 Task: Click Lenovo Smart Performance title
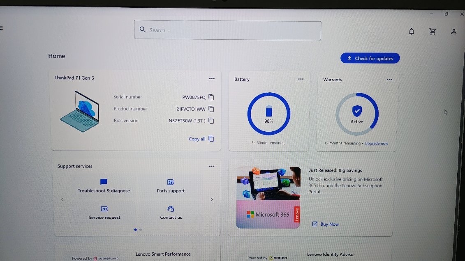(x=163, y=254)
